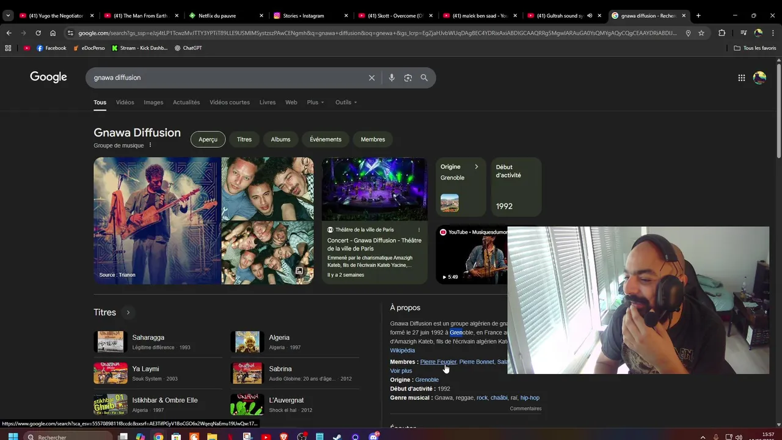782x440 pixels.
Task: Expand Voir plus under Membres
Action: point(401,371)
